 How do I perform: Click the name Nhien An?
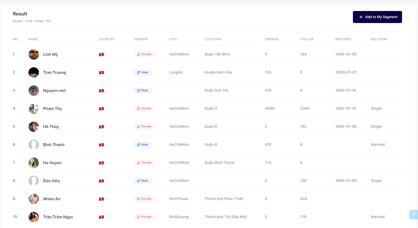tap(52, 199)
